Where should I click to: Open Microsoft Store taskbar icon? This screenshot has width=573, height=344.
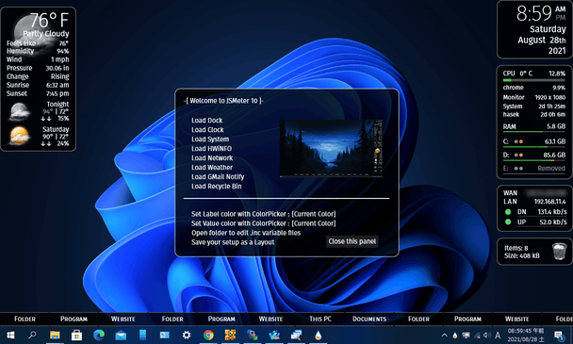pos(76,335)
